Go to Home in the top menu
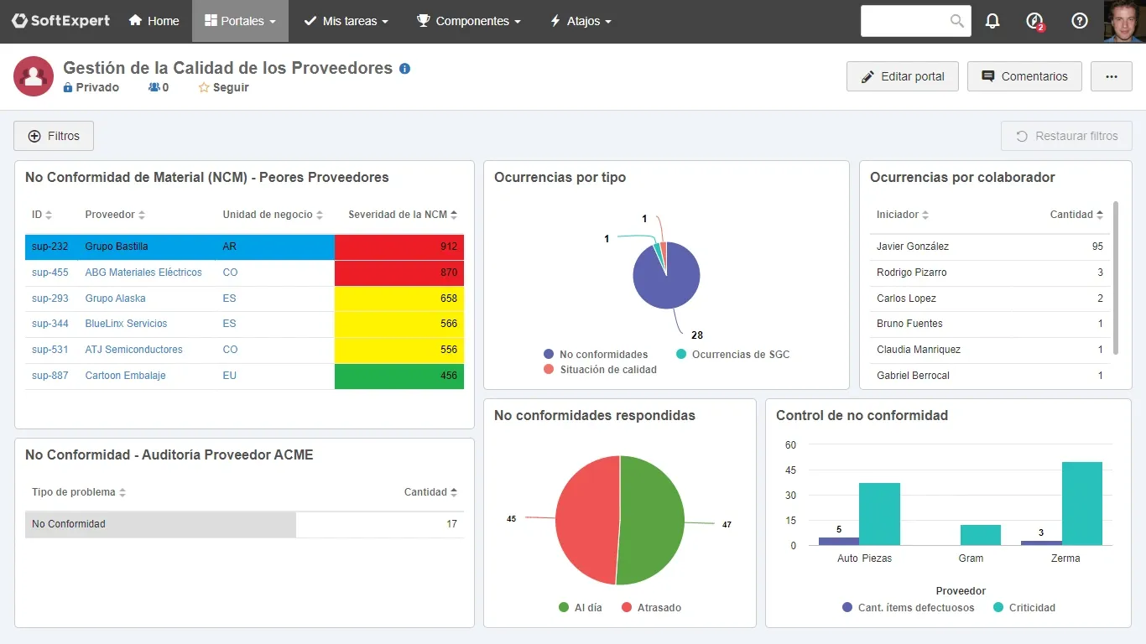 click(x=154, y=21)
